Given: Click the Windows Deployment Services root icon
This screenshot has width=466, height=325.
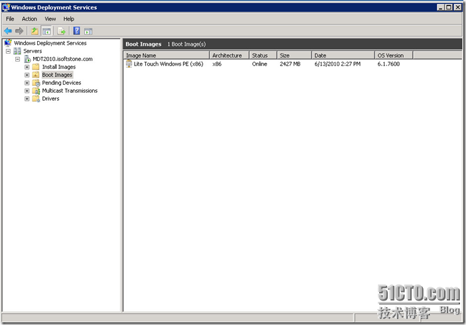Looking at the screenshot, I should point(8,43).
